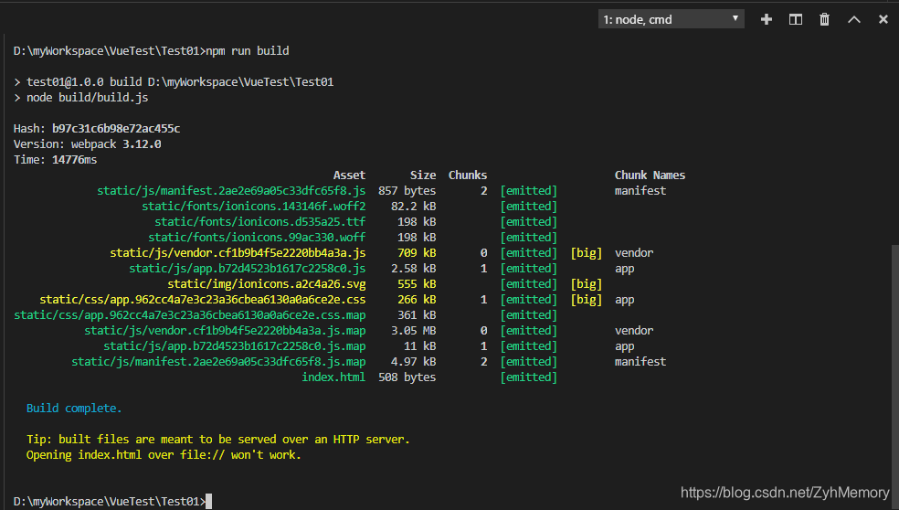The width and height of the screenshot is (899, 510).
Task: Click the '82.2 kB' size value
Action: pyautogui.click(x=413, y=206)
